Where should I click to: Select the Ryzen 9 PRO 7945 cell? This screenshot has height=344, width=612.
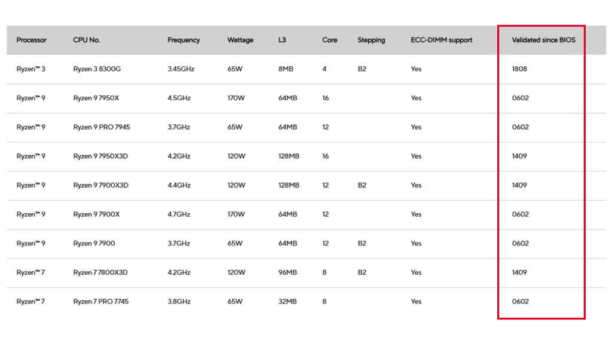tap(102, 127)
